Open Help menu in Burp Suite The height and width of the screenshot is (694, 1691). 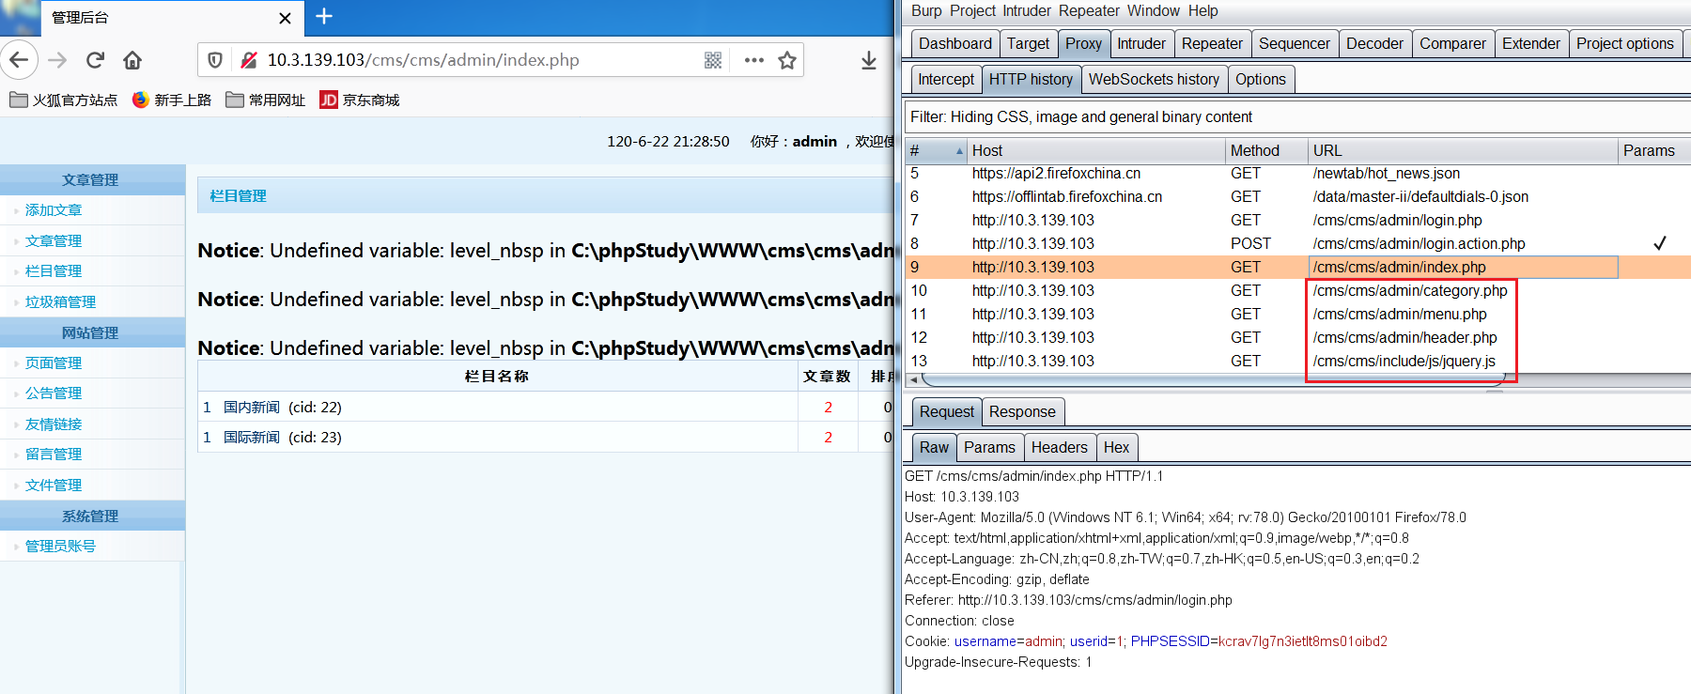click(x=1203, y=11)
